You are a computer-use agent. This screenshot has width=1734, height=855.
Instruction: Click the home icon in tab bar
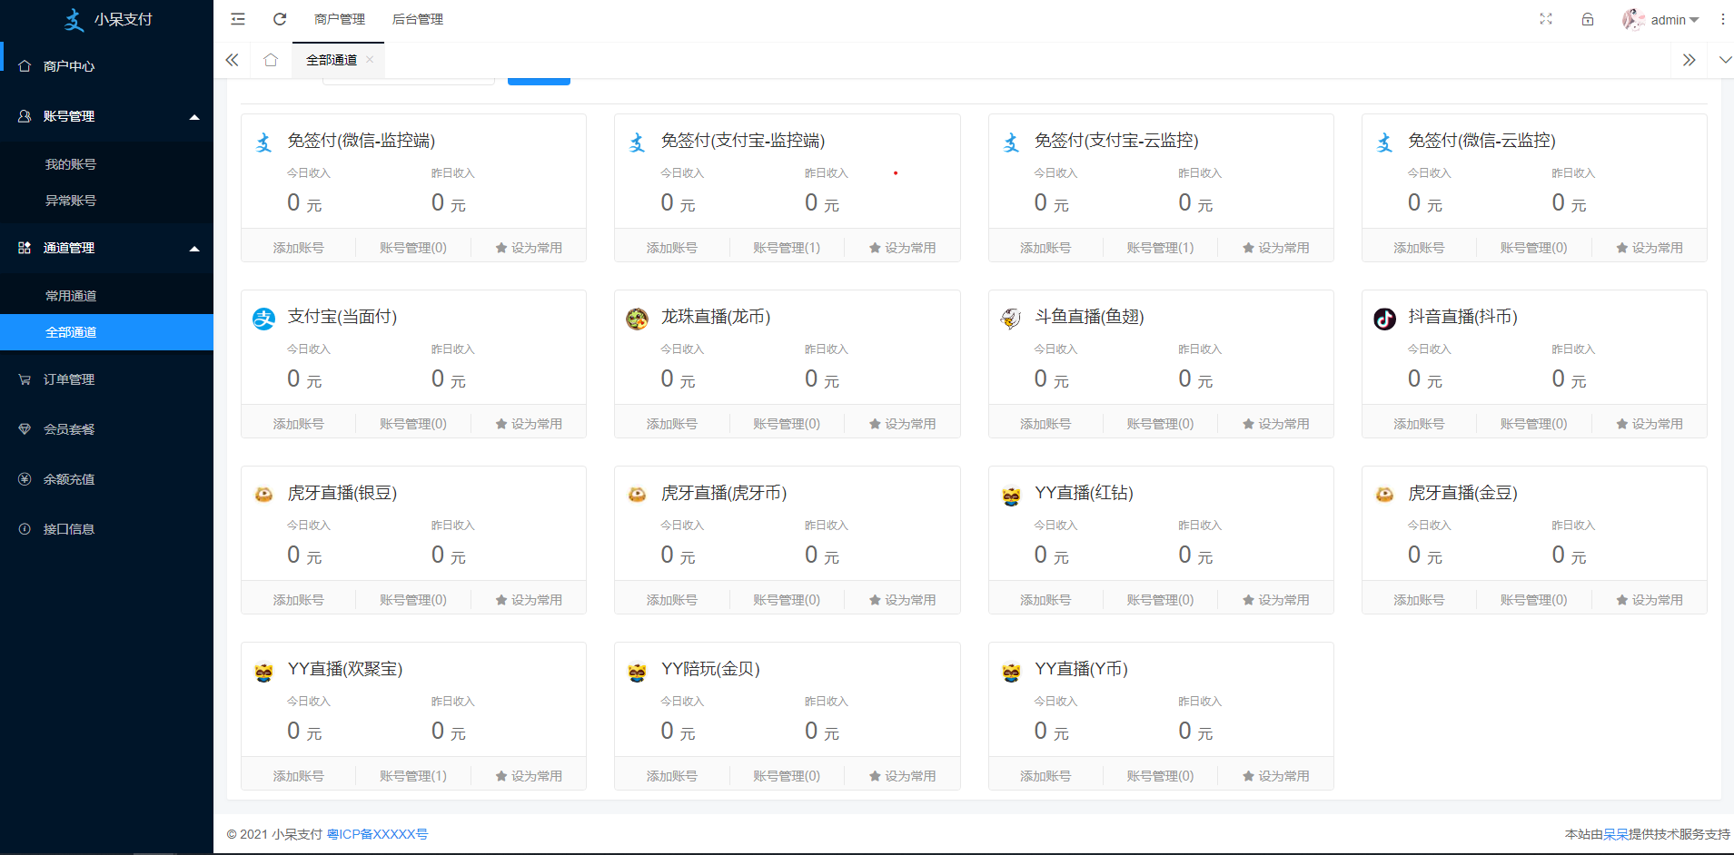click(271, 60)
